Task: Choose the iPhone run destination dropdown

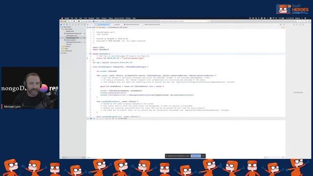Action: (99, 21)
